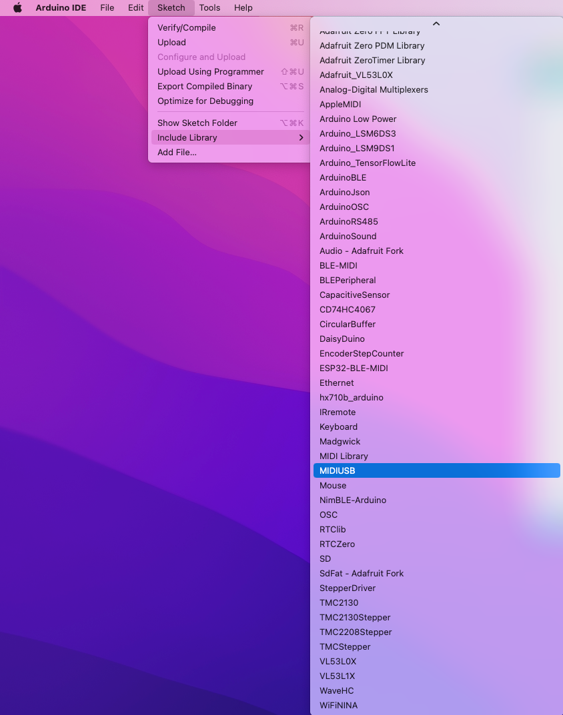Click the scroll-up chevron in library list
This screenshot has height=715, width=563.
pyautogui.click(x=436, y=24)
